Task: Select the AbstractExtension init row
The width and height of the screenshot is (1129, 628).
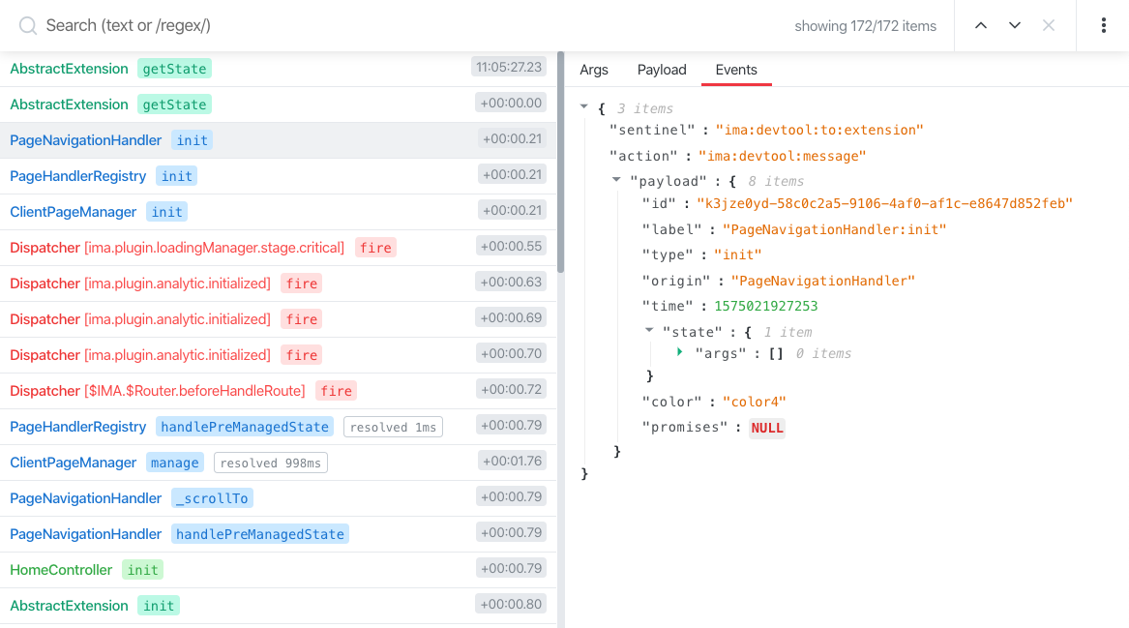Action: (278, 606)
